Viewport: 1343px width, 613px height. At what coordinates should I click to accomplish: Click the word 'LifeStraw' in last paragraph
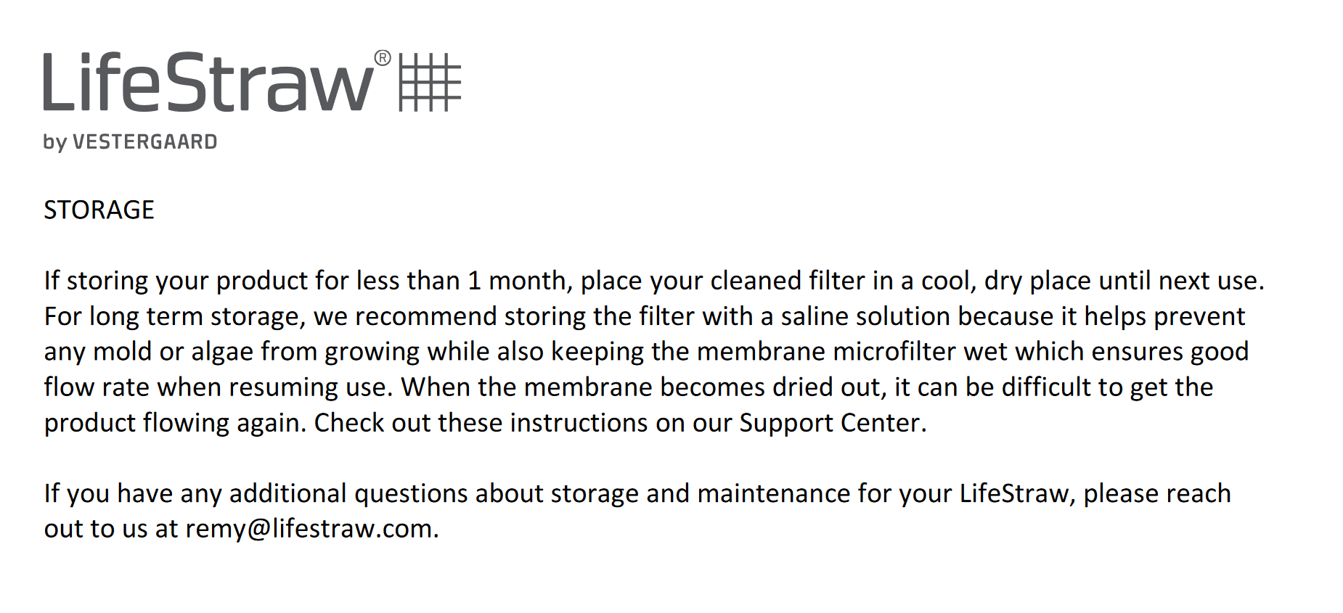click(x=1014, y=493)
